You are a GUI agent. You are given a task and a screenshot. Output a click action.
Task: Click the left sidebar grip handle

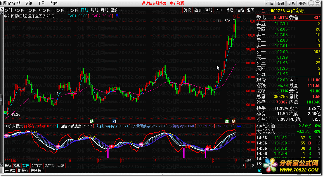[x=1, y=99]
